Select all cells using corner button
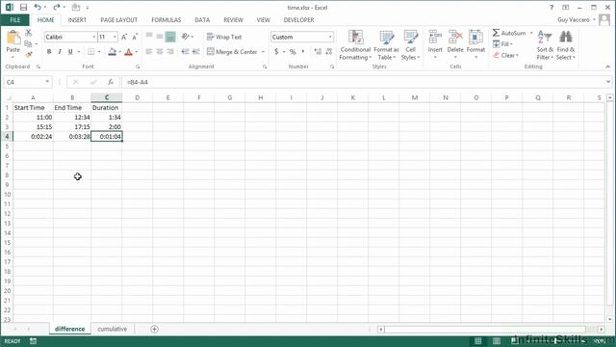Viewport: 616px width, 347px height. tap(8, 97)
